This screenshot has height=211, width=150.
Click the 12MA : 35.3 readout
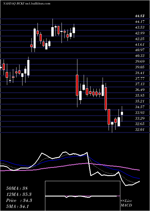[19, 194]
